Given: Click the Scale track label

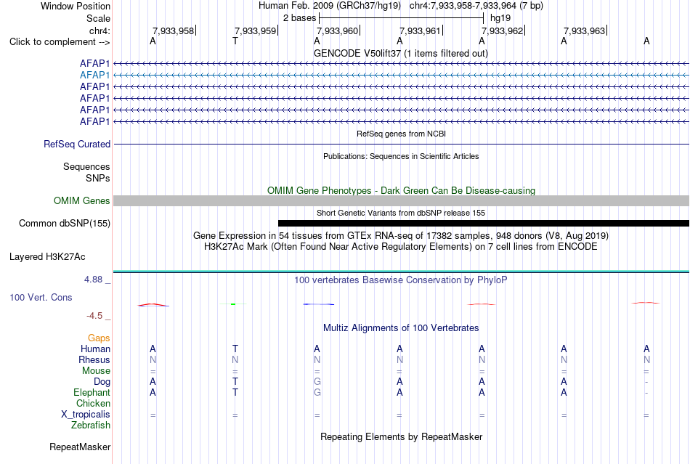Looking at the screenshot, I should pos(98,18).
